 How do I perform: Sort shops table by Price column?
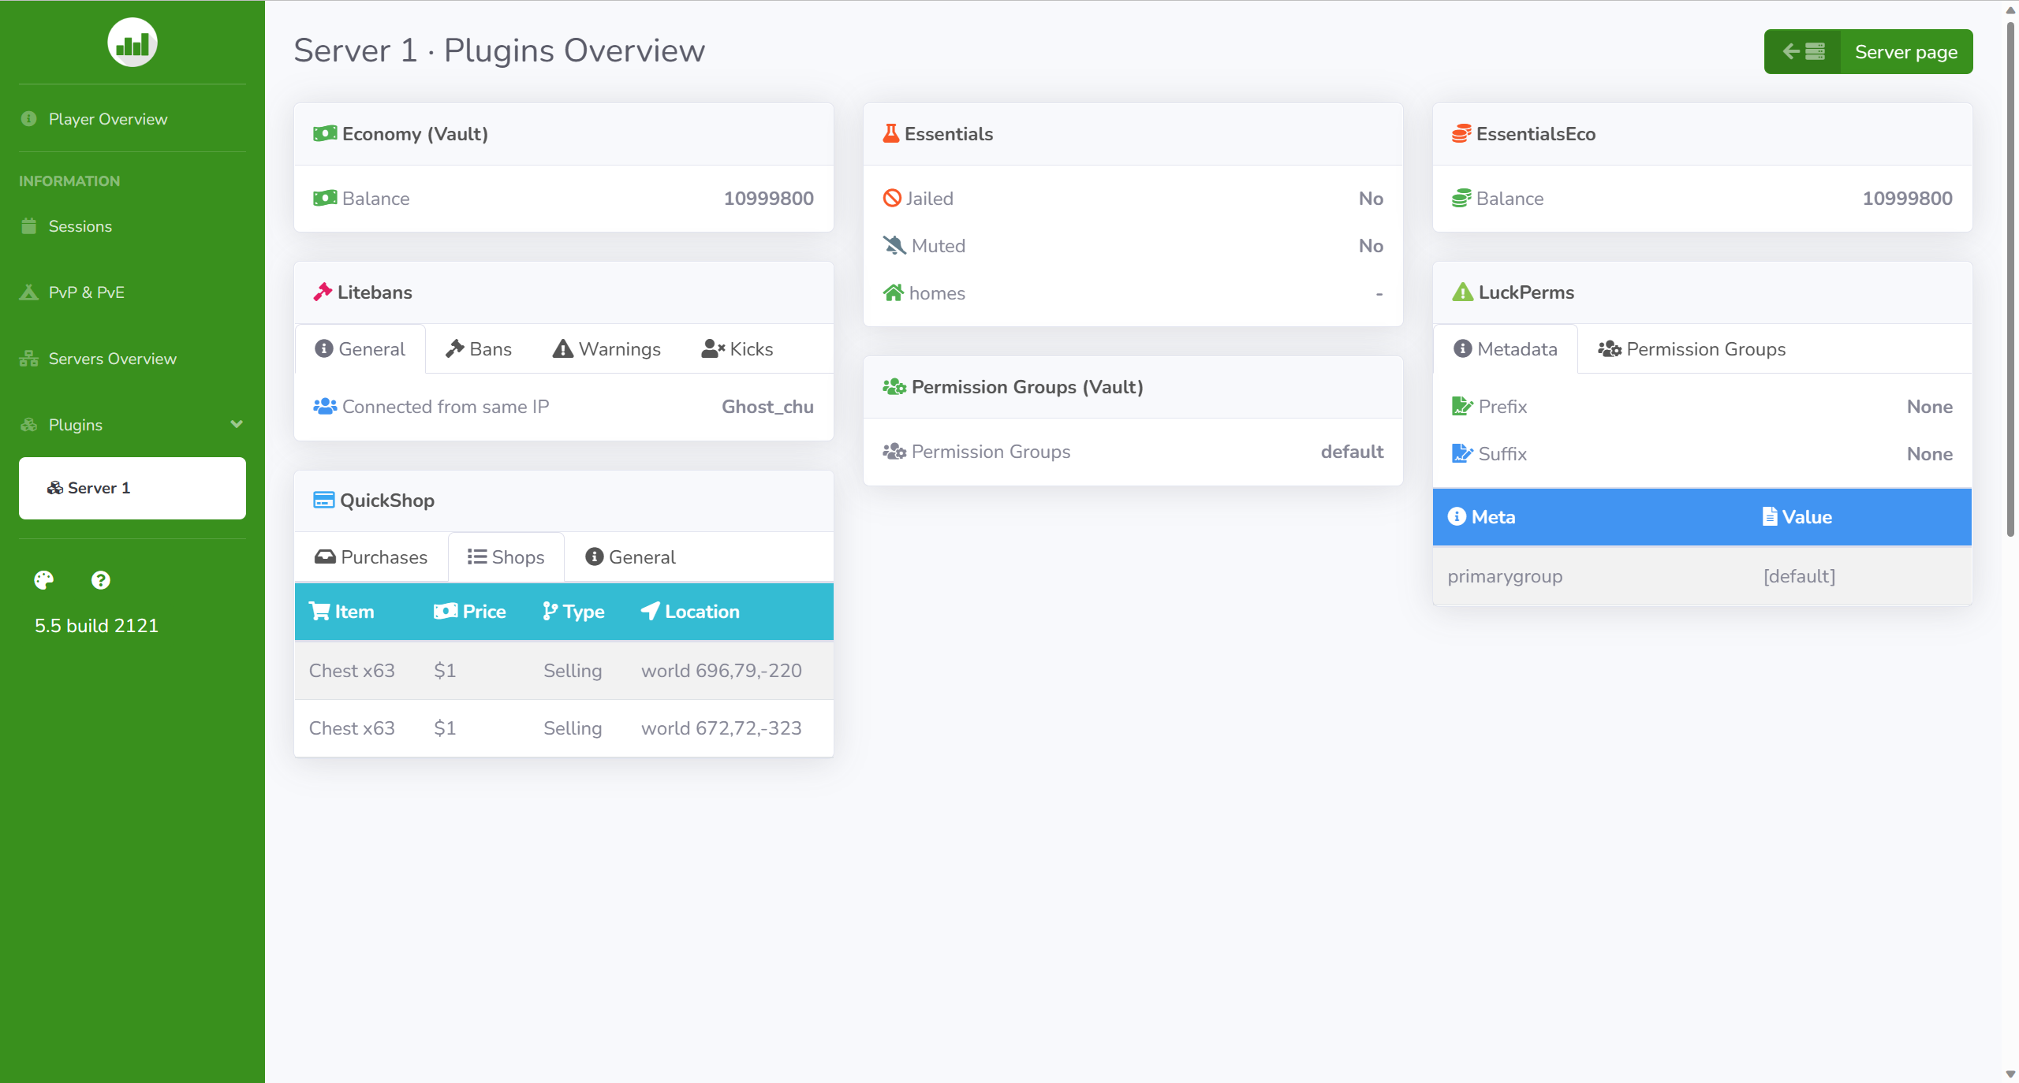(x=470, y=612)
